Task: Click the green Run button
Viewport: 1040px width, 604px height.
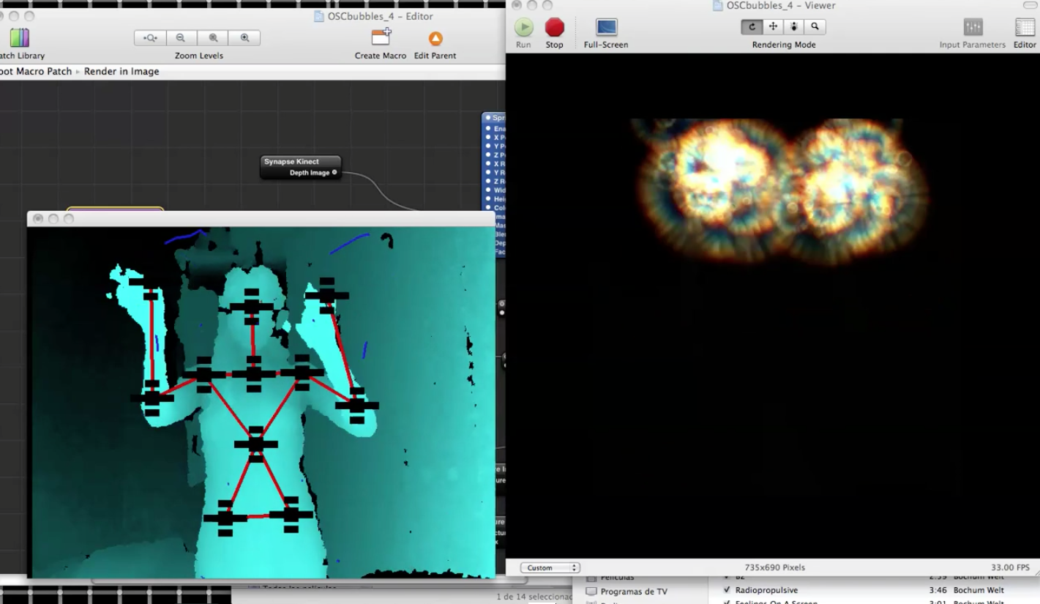Action: (x=523, y=28)
